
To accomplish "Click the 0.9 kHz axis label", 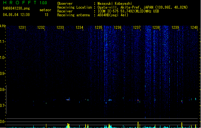I will (2, 74).
